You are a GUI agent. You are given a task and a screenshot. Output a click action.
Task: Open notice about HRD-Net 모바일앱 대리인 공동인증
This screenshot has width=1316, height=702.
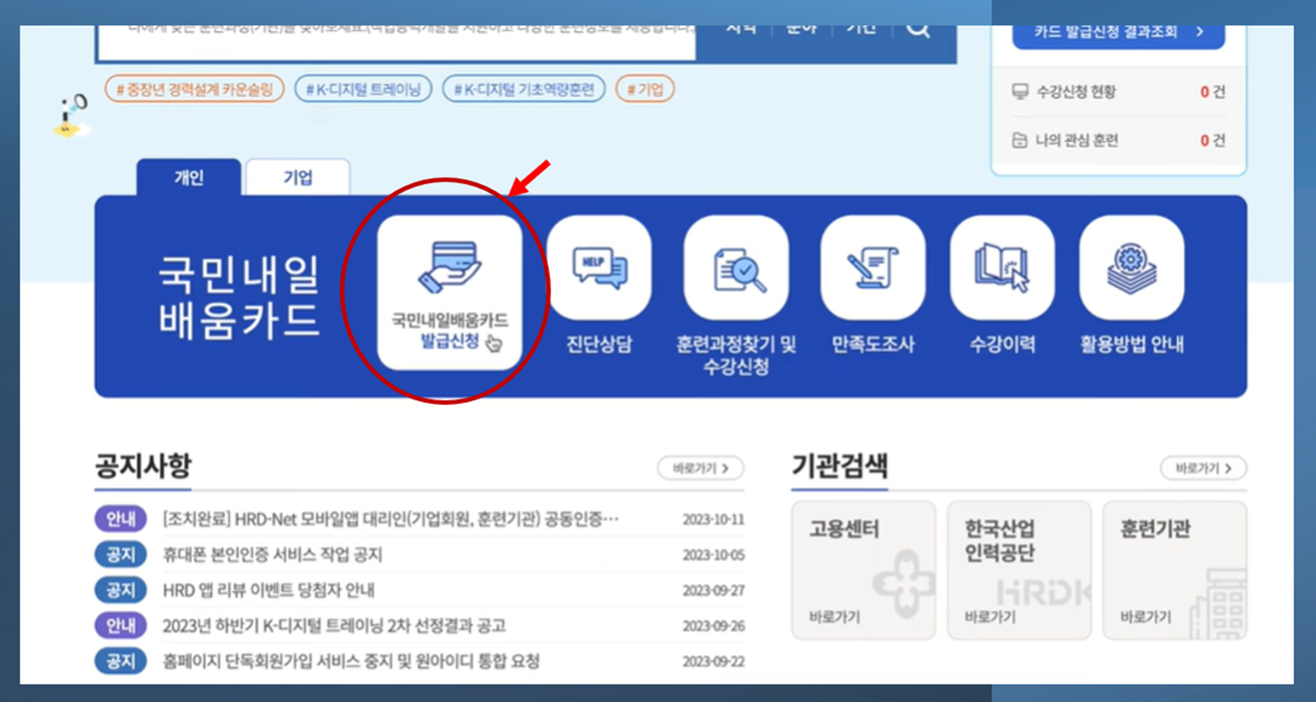(391, 519)
